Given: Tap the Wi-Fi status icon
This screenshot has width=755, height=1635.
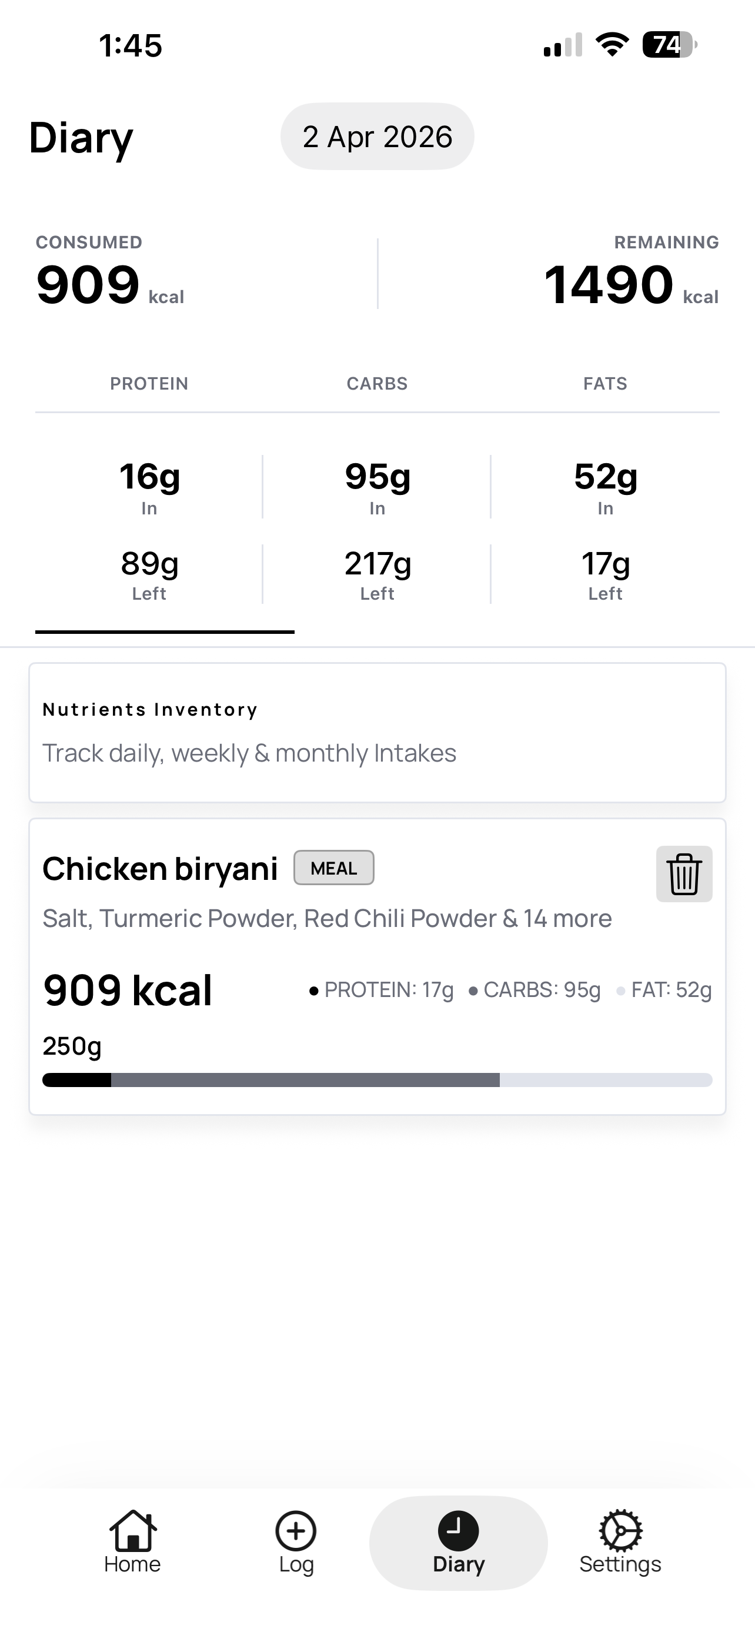Looking at the screenshot, I should [x=612, y=45].
